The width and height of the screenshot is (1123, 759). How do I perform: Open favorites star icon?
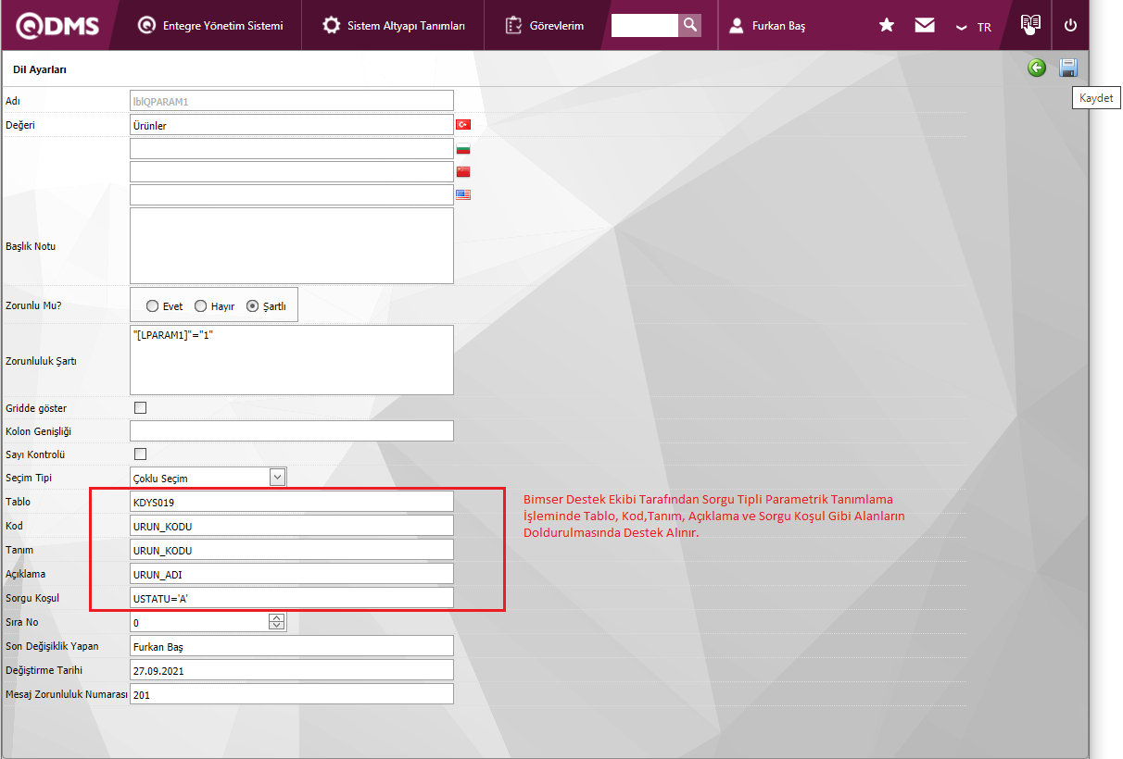coord(887,26)
